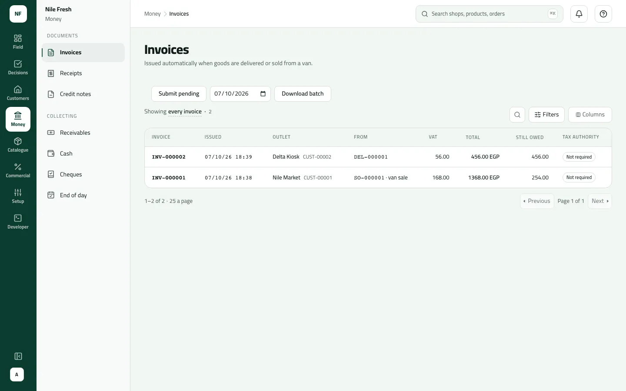This screenshot has height=391, width=626.
Task: Click the NF workspace logo
Action: pyautogui.click(x=18, y=14)
